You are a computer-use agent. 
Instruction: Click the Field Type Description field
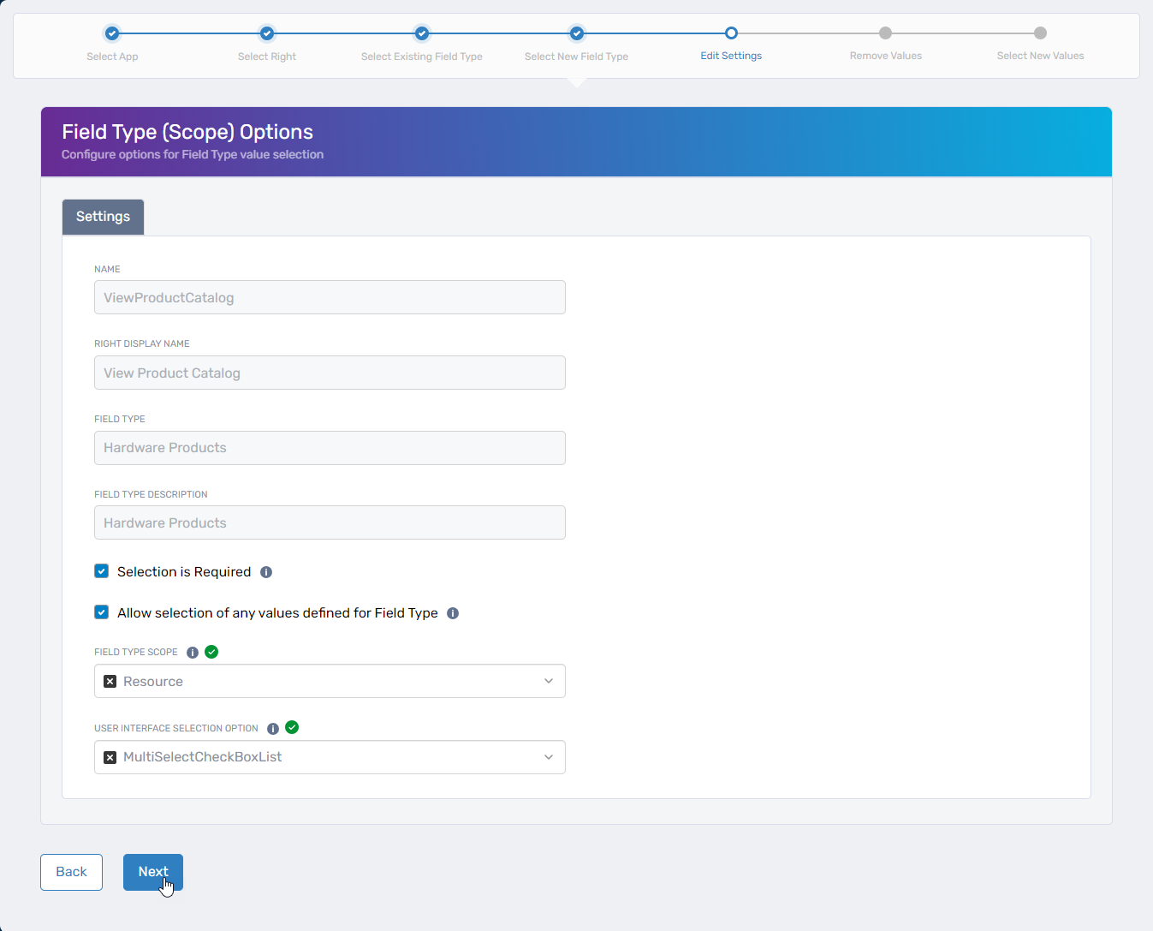tap(330, 523)
